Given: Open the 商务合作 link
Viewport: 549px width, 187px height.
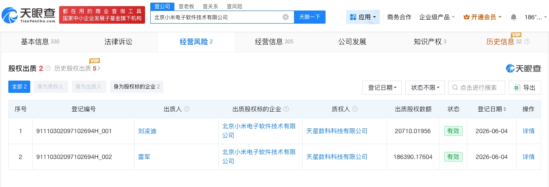Looking at the screenshot, I should coord(399,17).
